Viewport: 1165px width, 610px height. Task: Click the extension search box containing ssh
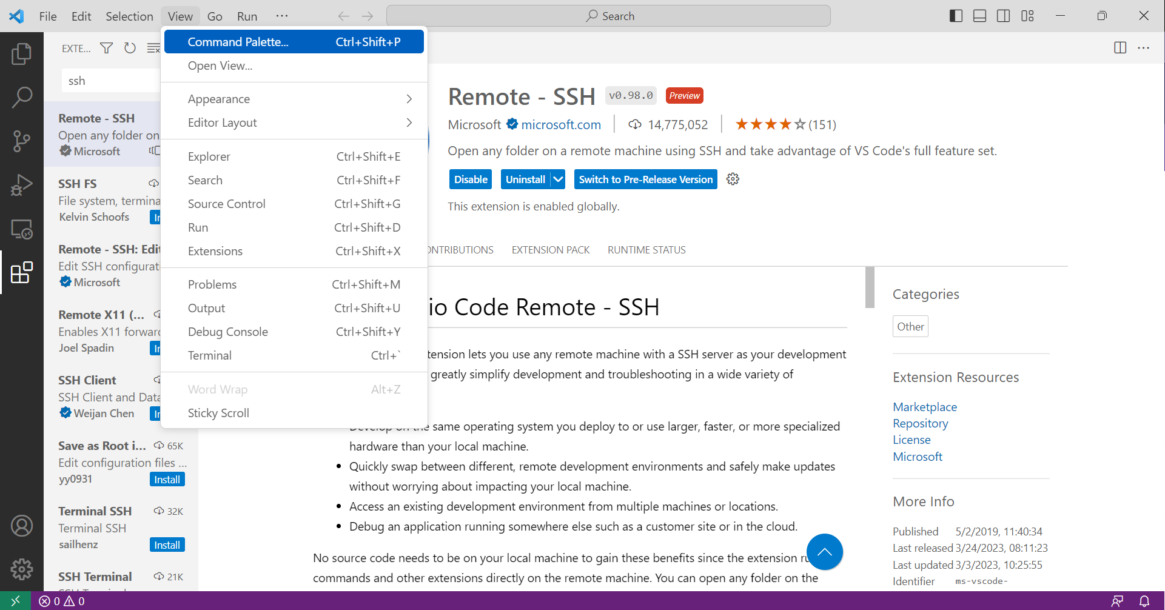point(111,81)
